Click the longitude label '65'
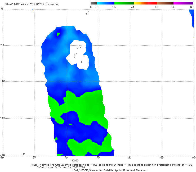Screen dimensions: 196x172 [34, 157]
